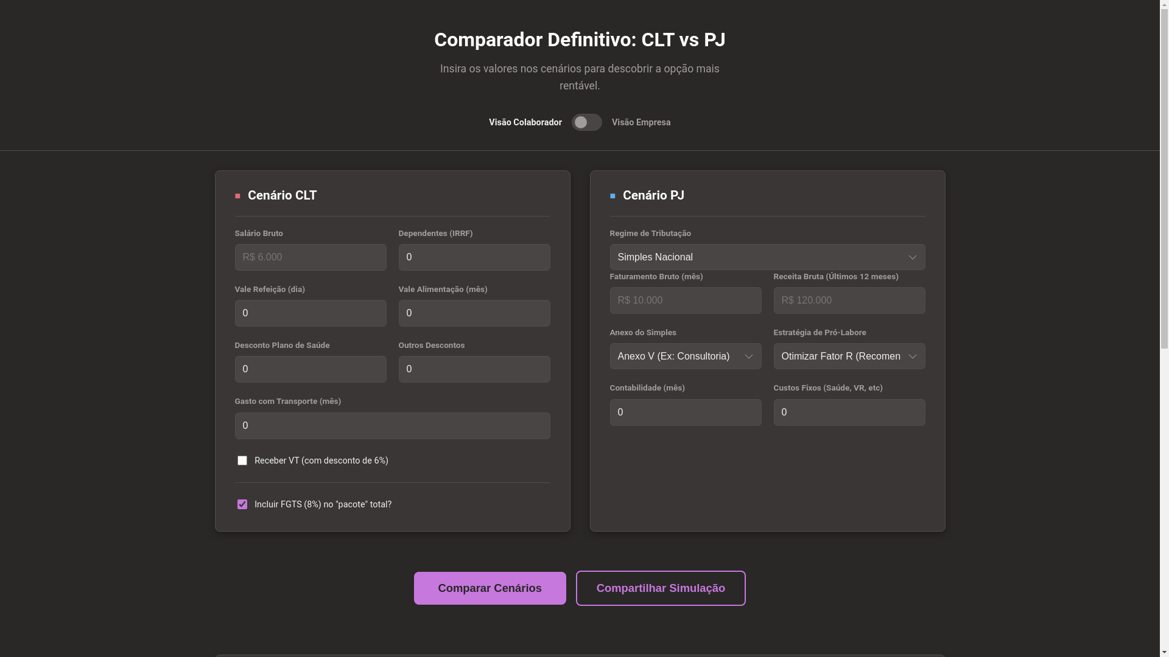
Task: Toggle the Visão Colaborador/Empresa switch
Action: [x=586, y=122]
